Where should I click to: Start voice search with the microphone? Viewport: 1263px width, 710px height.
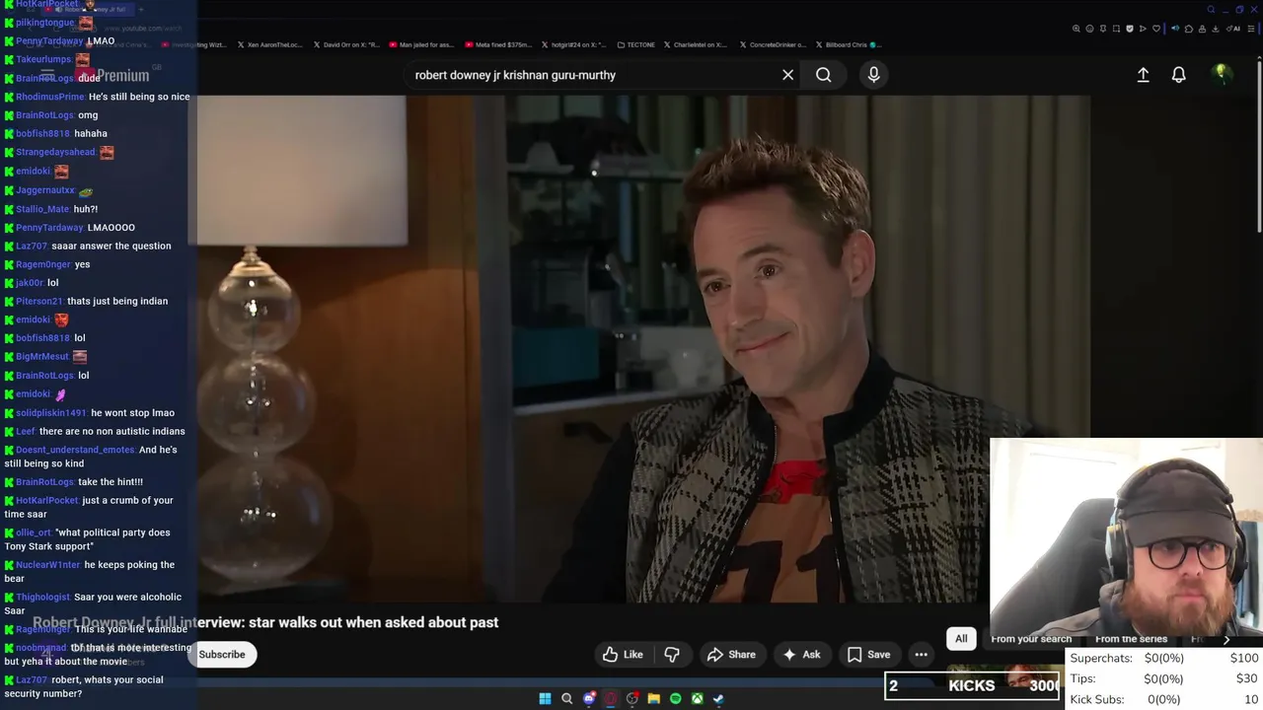click(873, 75)
